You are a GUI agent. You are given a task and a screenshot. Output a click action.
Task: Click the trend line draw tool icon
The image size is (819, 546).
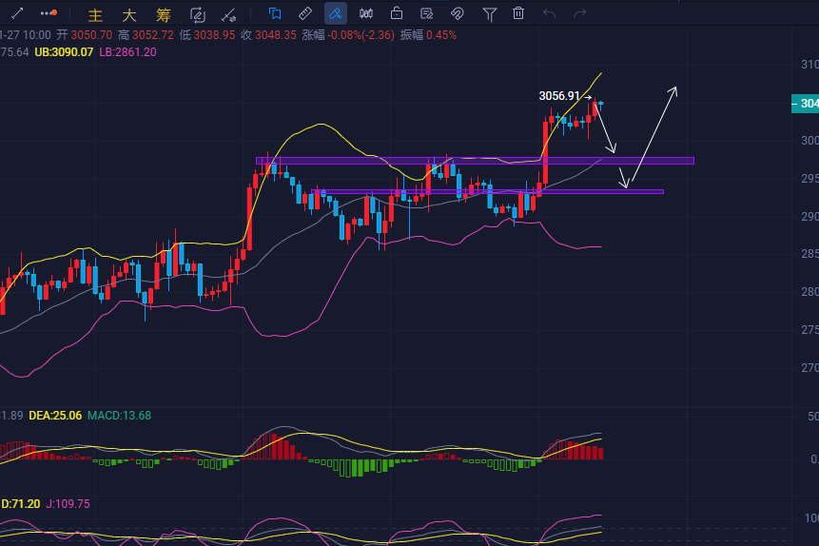[228, 14]
